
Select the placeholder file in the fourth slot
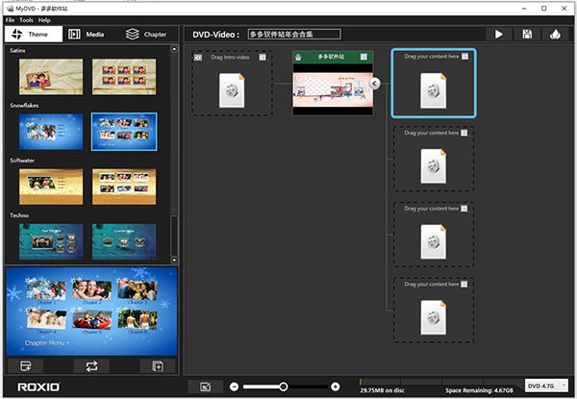434,317
